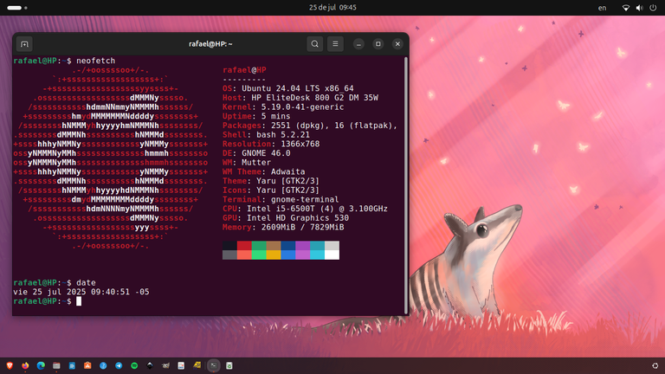
Task: Open the Help icon in dock
Action: [x=103, y=365]
